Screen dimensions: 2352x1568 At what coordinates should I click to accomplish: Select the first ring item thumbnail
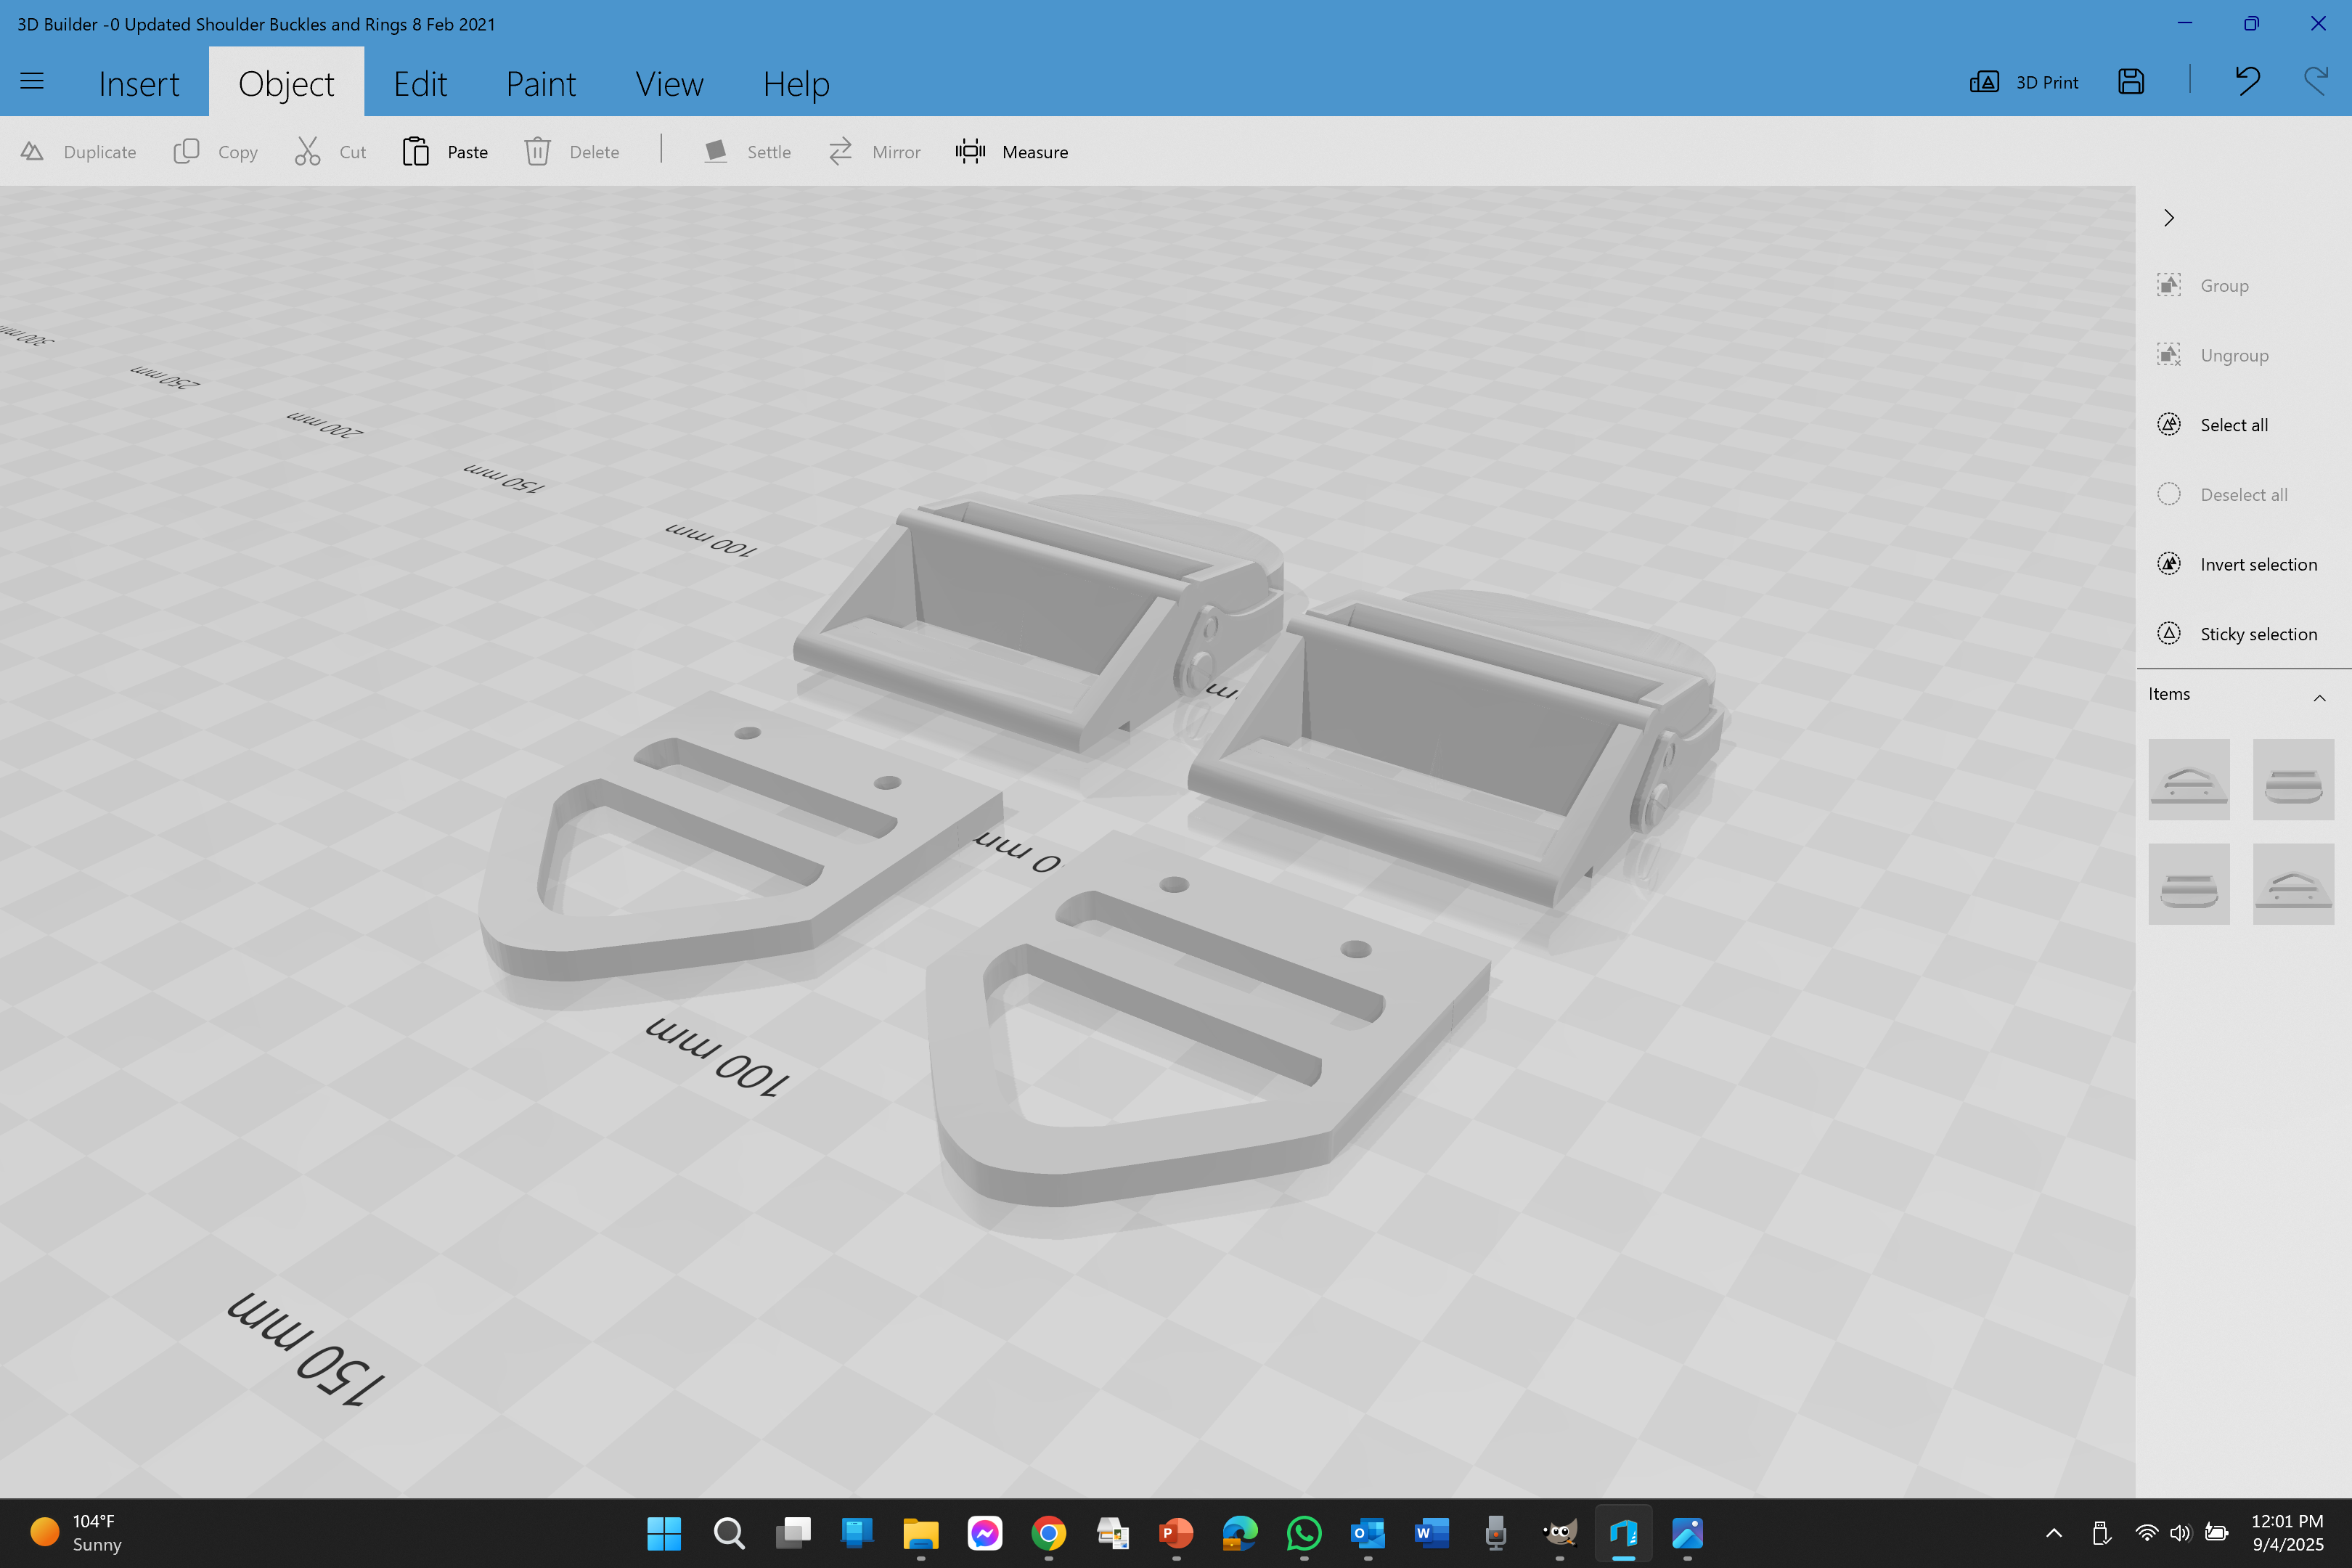[2189, 780]
